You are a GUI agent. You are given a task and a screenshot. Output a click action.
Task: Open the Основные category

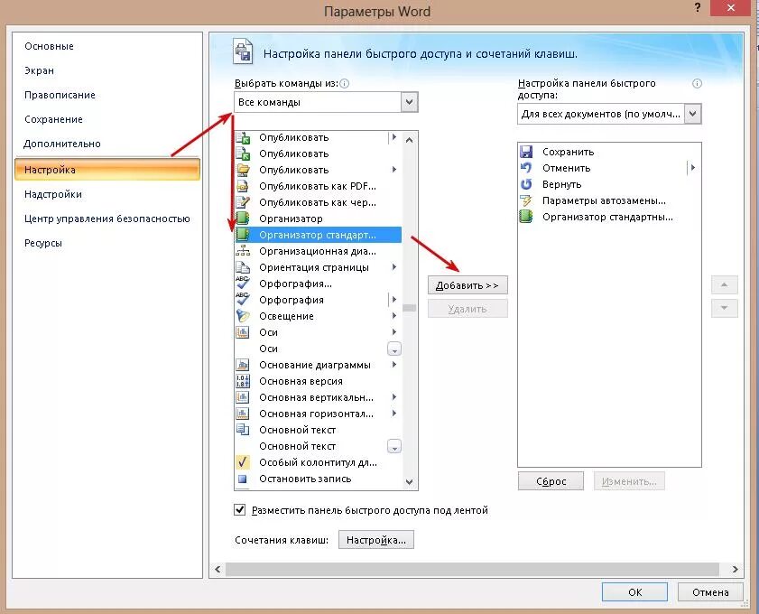tap(49, 46)
